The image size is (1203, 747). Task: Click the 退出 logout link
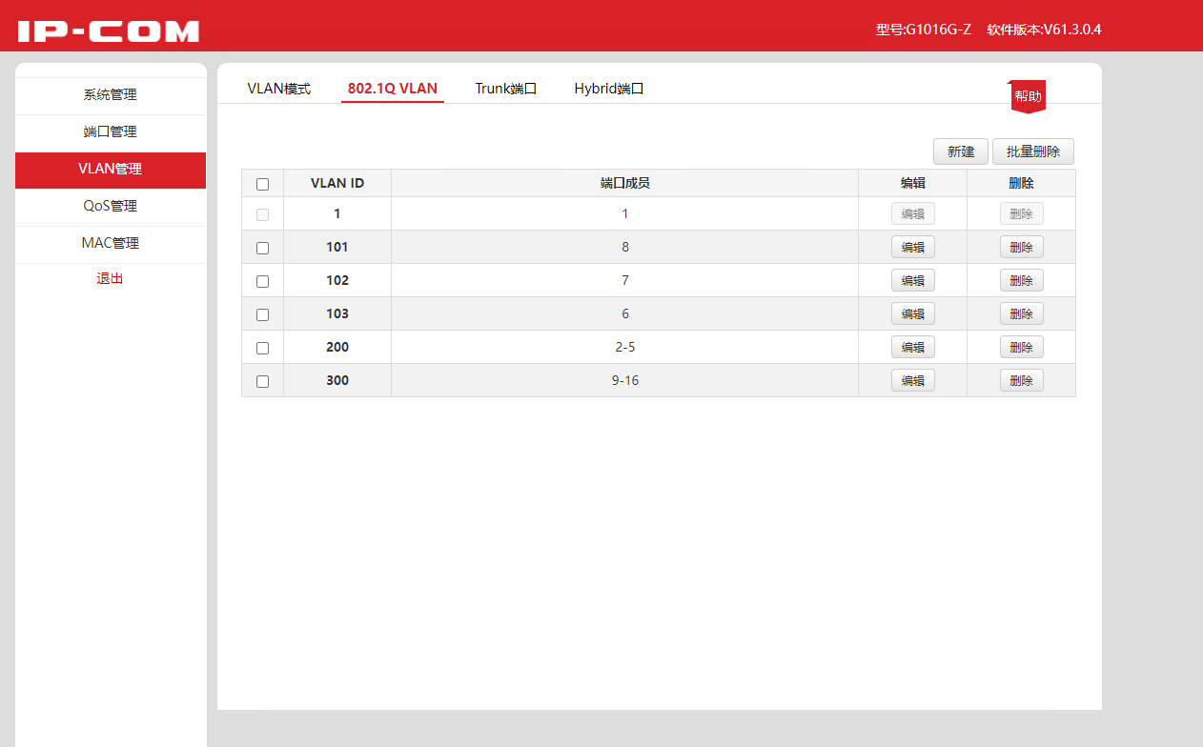111,279
